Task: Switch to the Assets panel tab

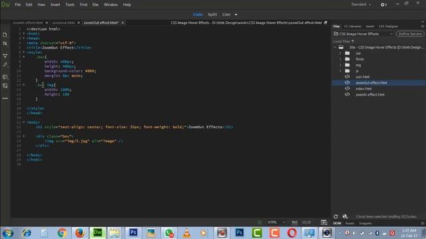Action: [x=349, y=223]
